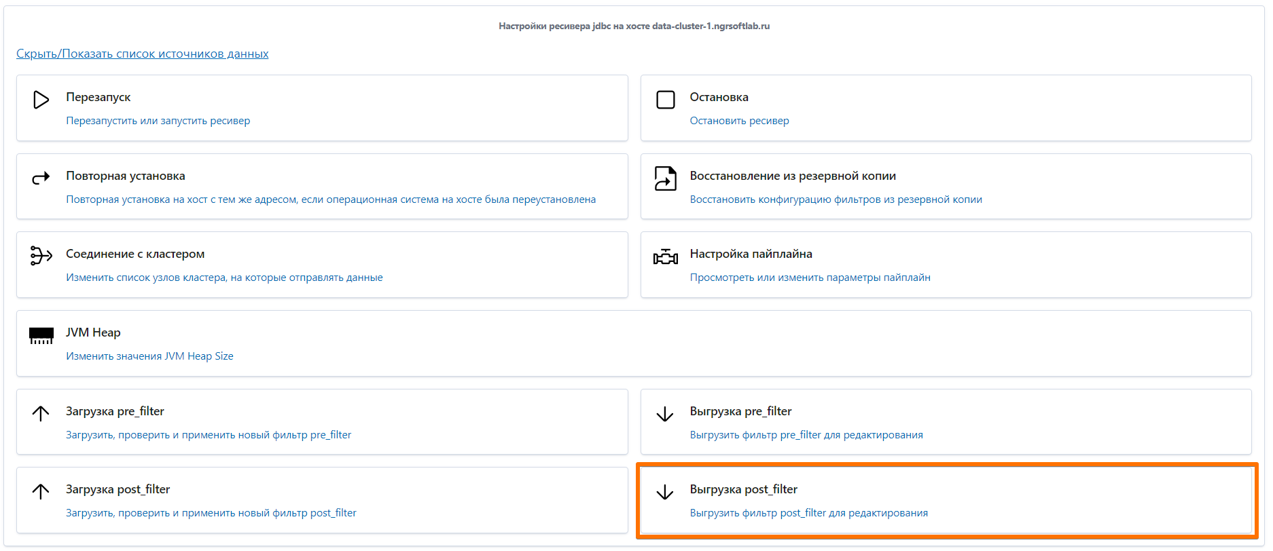
Task: Click the arrow icon beside Повторная установка
Action: [x=41, y=178]
